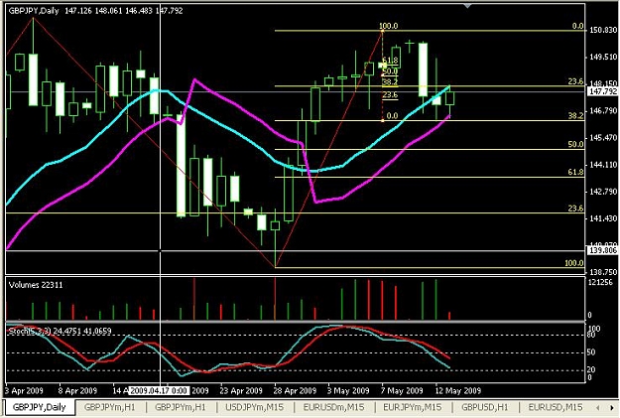Click the 28 Apr 2009 date label

(x=295, y=390)
